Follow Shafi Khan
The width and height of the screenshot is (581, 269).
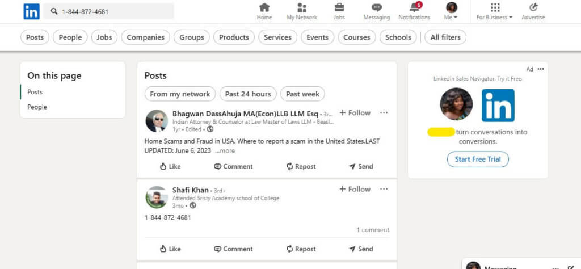coord(355,189)
